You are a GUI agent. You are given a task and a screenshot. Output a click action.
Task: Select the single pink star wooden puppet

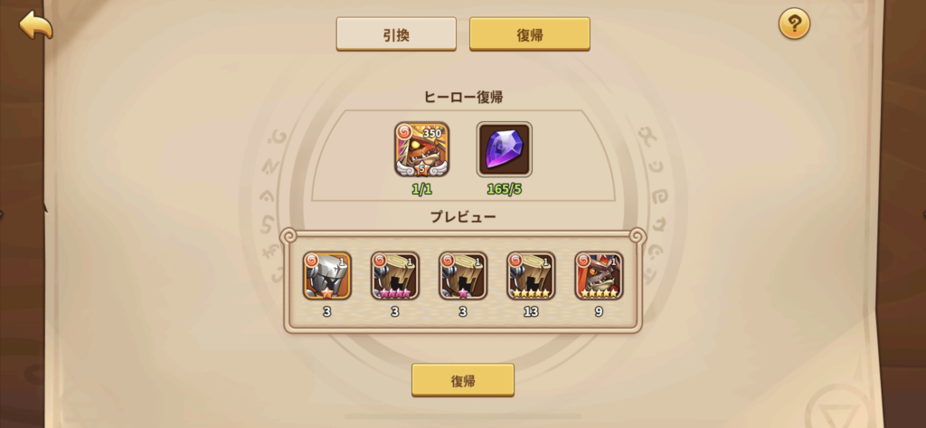(x=463, y=276)
